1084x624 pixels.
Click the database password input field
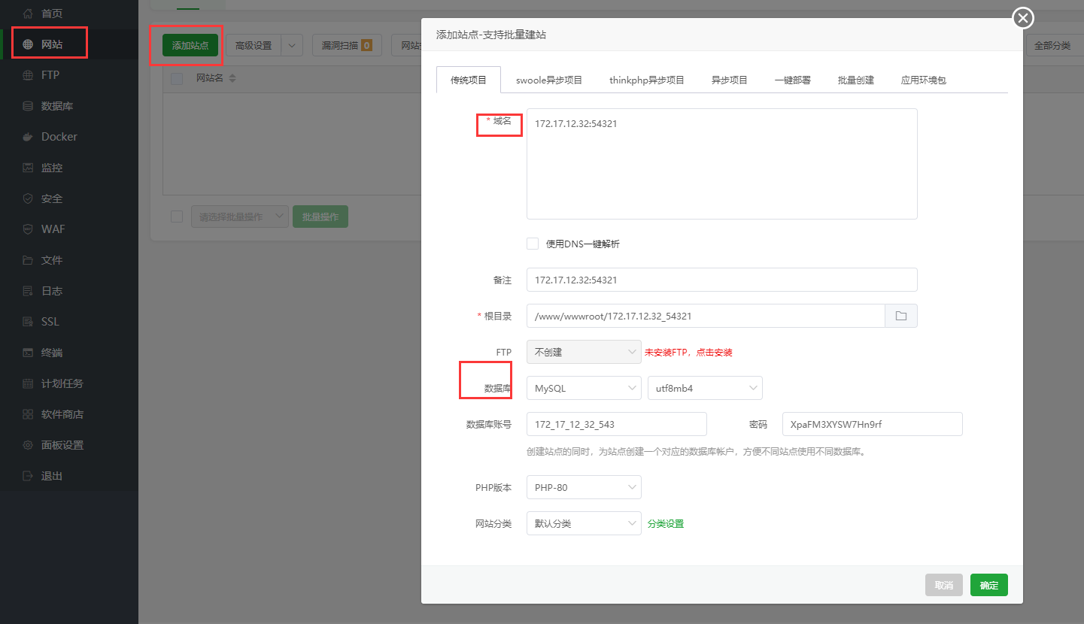(x=873, y=424)
